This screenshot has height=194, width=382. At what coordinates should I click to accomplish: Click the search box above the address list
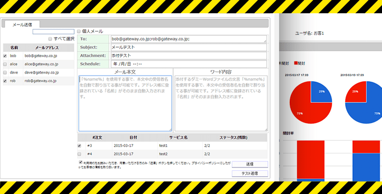53,32
